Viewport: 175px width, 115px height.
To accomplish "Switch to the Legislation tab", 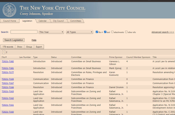I will click(x=27, y=21).
